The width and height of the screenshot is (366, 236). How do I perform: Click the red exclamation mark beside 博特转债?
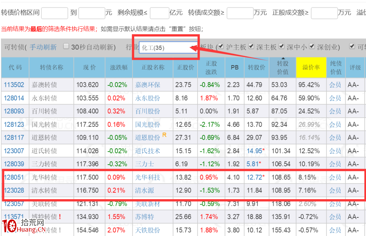[60, 217]
